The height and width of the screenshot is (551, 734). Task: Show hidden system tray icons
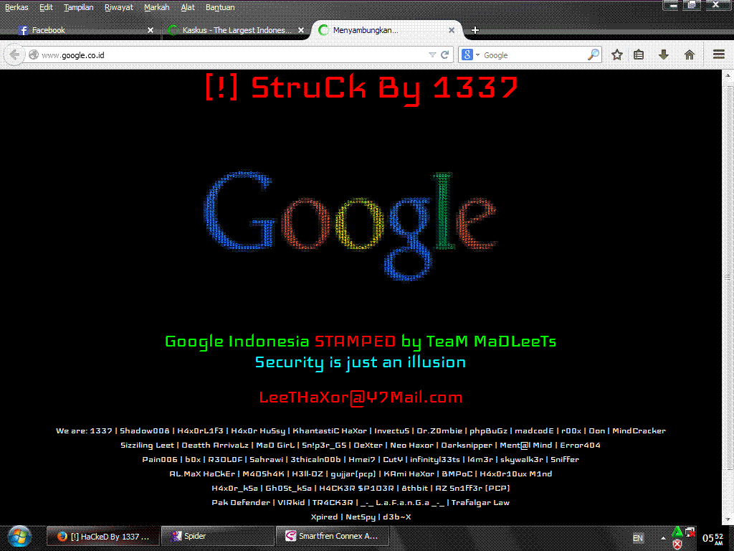[663, 538]
